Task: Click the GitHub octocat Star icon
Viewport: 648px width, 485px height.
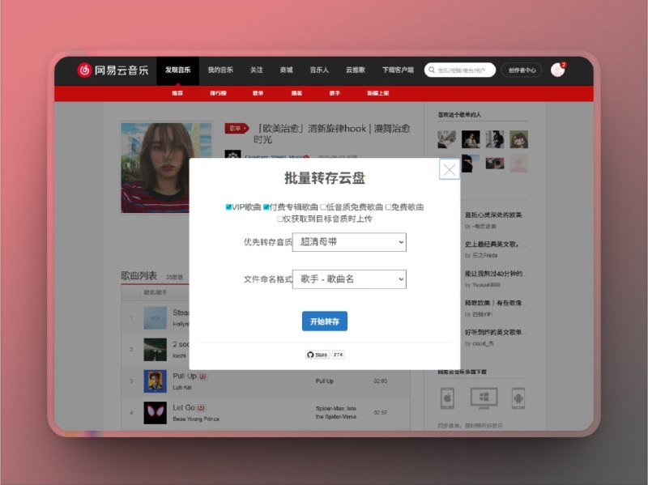Action: pos(310,353)
